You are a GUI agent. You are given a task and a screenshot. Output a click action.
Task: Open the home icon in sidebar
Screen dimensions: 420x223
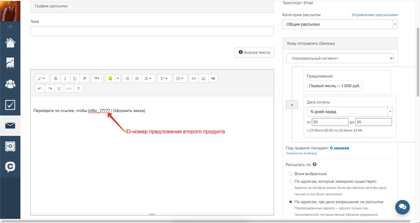(x=10, y=42)
